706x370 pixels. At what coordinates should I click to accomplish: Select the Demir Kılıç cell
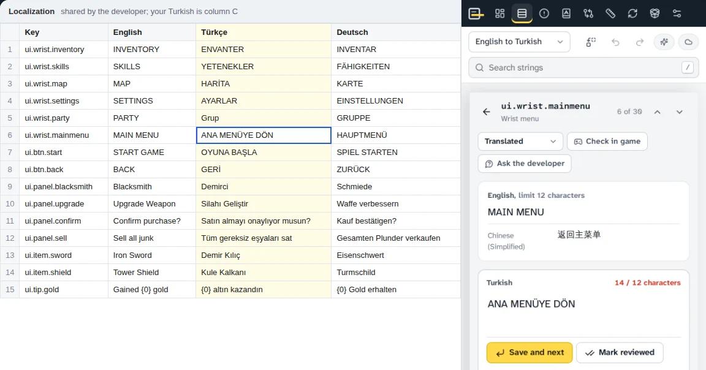pos(264,255)
